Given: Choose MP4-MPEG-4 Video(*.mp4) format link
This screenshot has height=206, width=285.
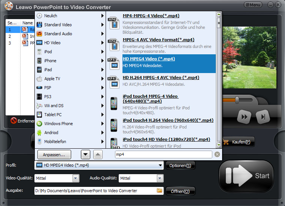Looking at the screenshot, I should pyautogui.click(x=151, y=16).
